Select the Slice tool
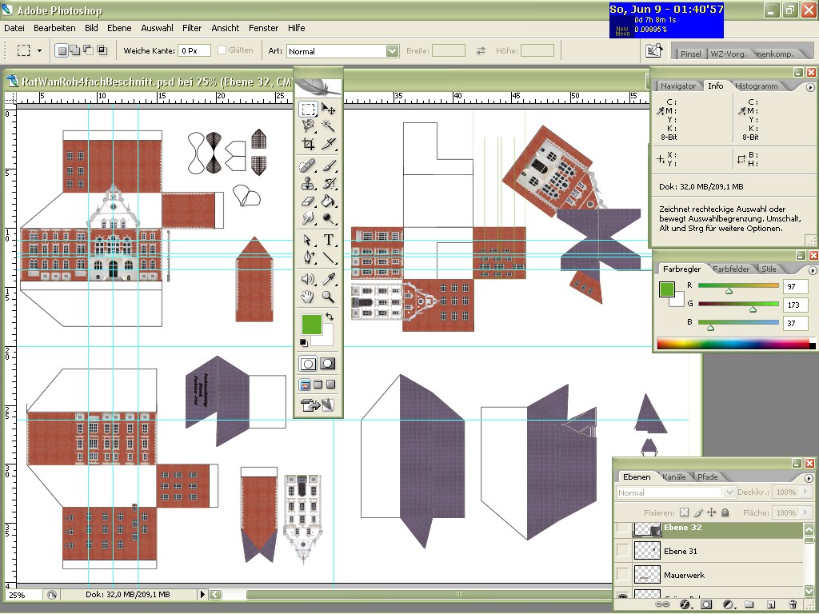819x614 pixels. pyautogui.click(x=329, y=144)
